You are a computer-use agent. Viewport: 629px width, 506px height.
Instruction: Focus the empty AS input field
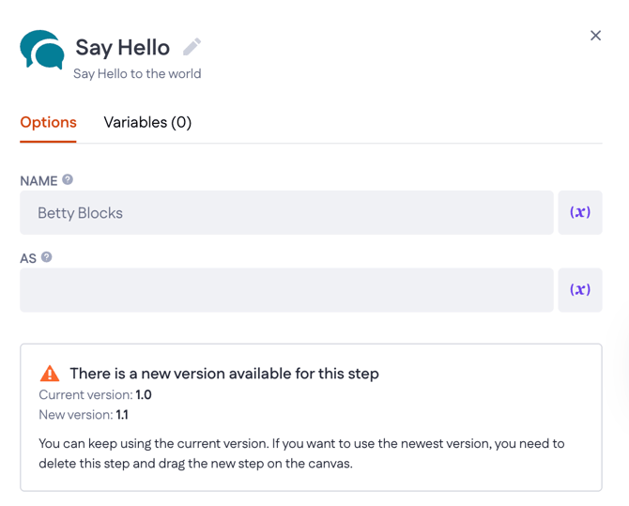tap(286, 290)
